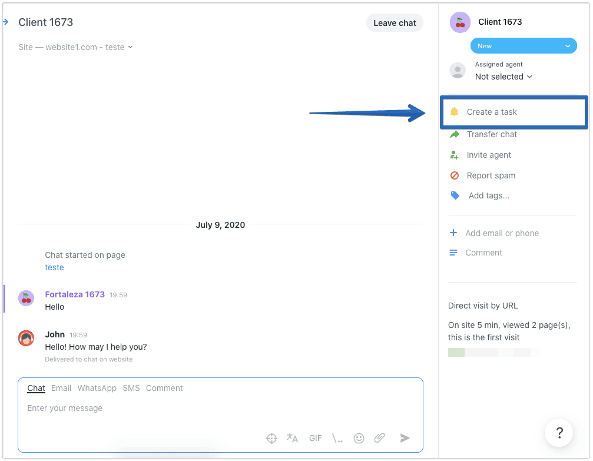The image size is (593, 461).
Task: Click the cherry avatar in the client panel
Action: [460, 22]
